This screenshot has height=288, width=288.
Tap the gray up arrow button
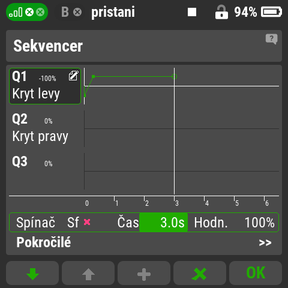point(88,273)
